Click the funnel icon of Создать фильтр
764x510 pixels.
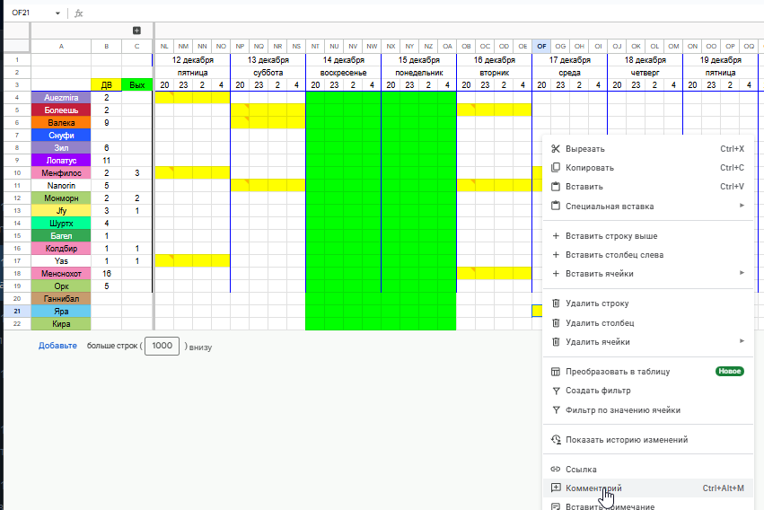(556, 391)
